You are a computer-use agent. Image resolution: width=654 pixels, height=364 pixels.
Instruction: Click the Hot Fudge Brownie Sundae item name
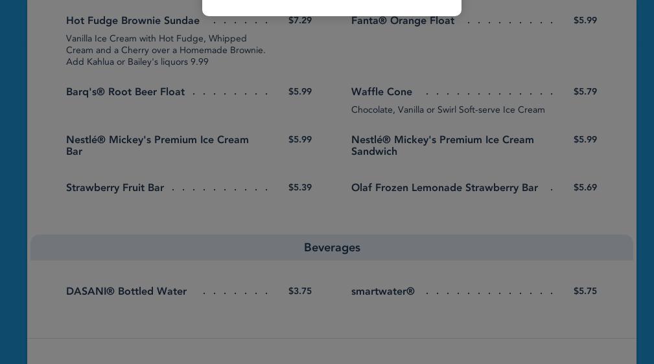click(x=133, y=21)
